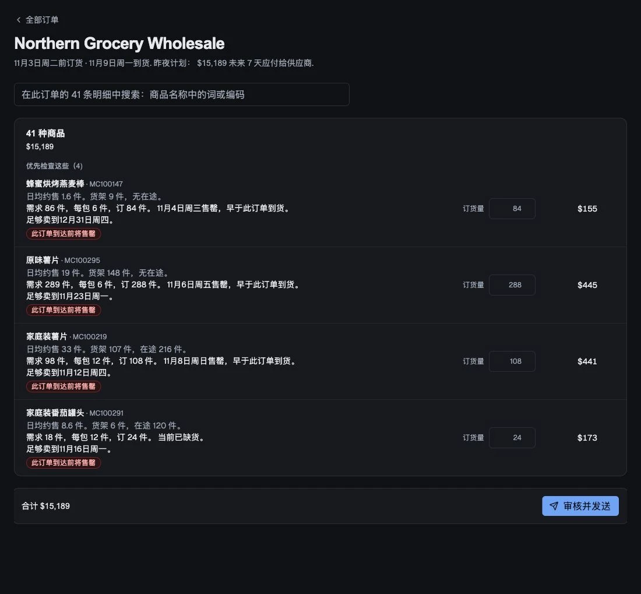641x594 pixels.
Task: Click the paper-plane icon on 审核并发送
Action: pyautogui.click(x=554, y=506)
